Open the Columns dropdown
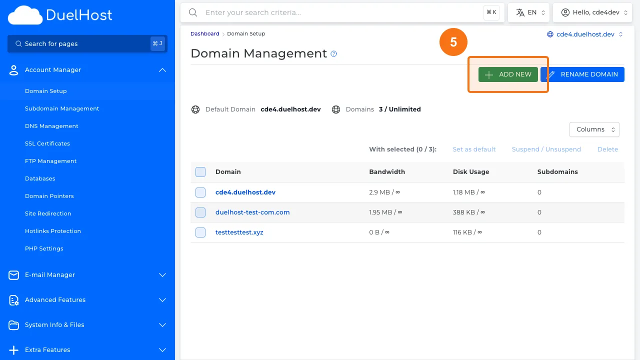640x360 pixels. click(x=594, y=129)
